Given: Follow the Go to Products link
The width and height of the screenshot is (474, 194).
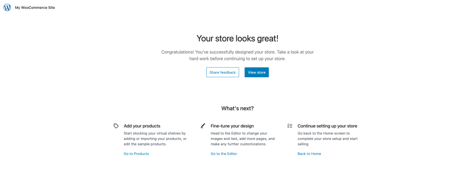Looking at the screenshot, I should 136,153.
